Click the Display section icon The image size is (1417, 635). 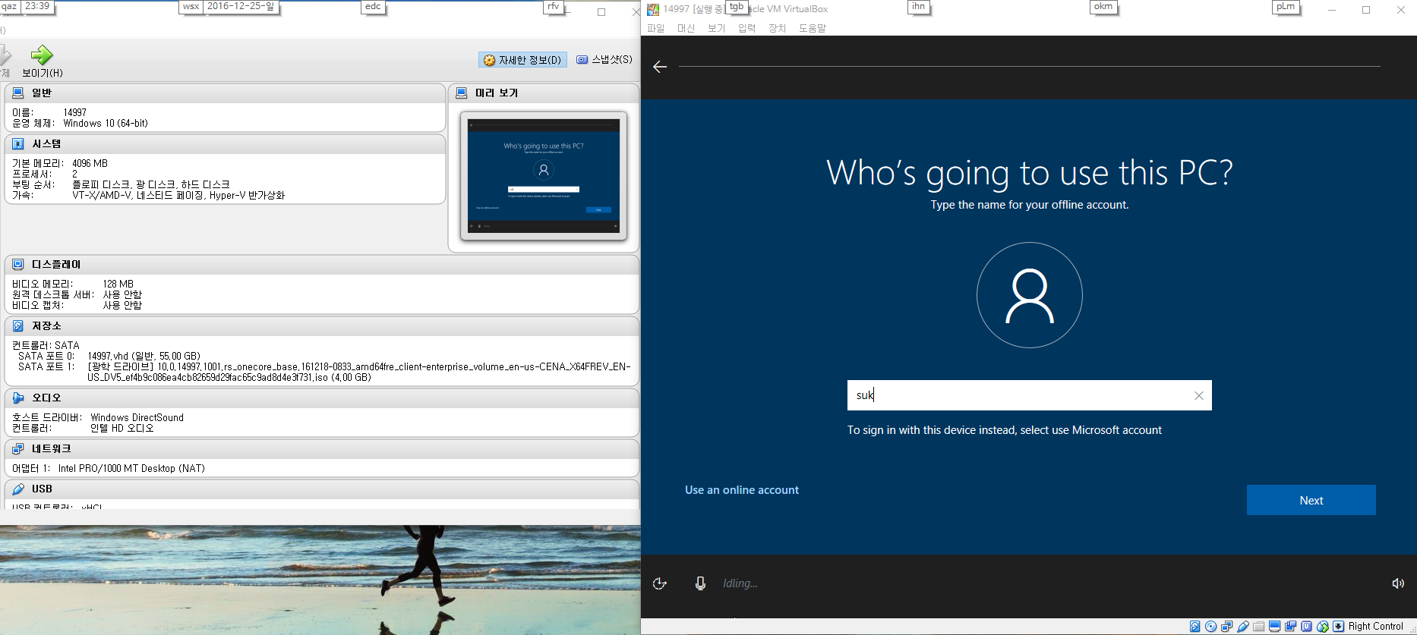point(17,264)
